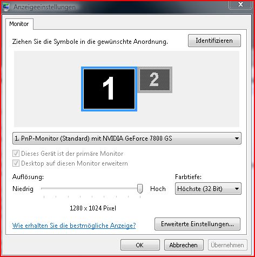Viewport: 255px width, 257px height.
Task: Click the arrow of the monitor selection combo box
Action: coord(237,139)
